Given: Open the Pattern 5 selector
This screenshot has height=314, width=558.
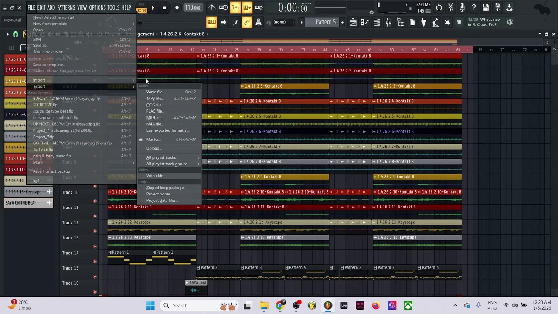Looking at the screenshot, I should 322,22.
